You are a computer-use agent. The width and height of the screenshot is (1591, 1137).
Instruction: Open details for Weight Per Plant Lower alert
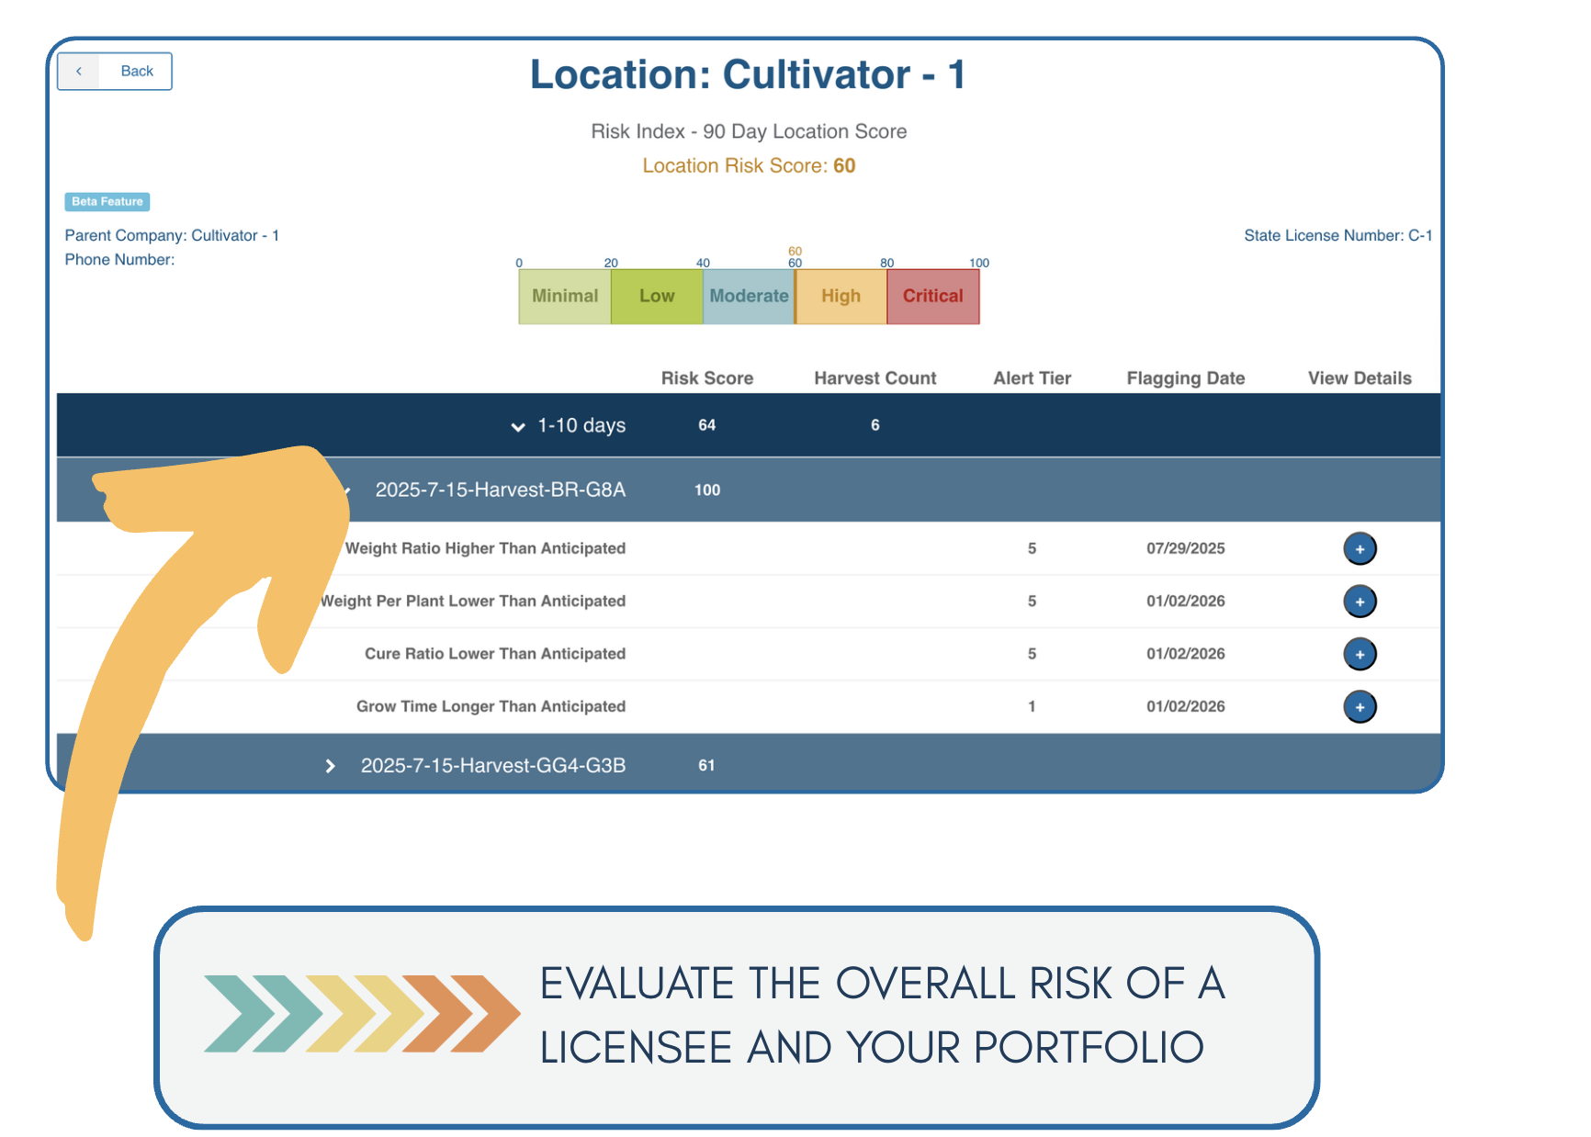pos(1360,602)
